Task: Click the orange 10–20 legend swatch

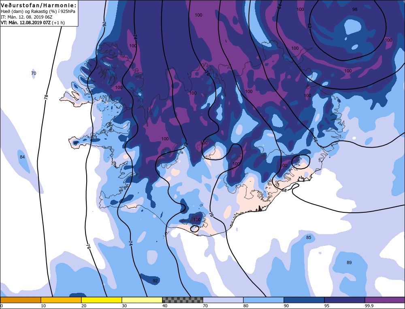Action: 61,300
